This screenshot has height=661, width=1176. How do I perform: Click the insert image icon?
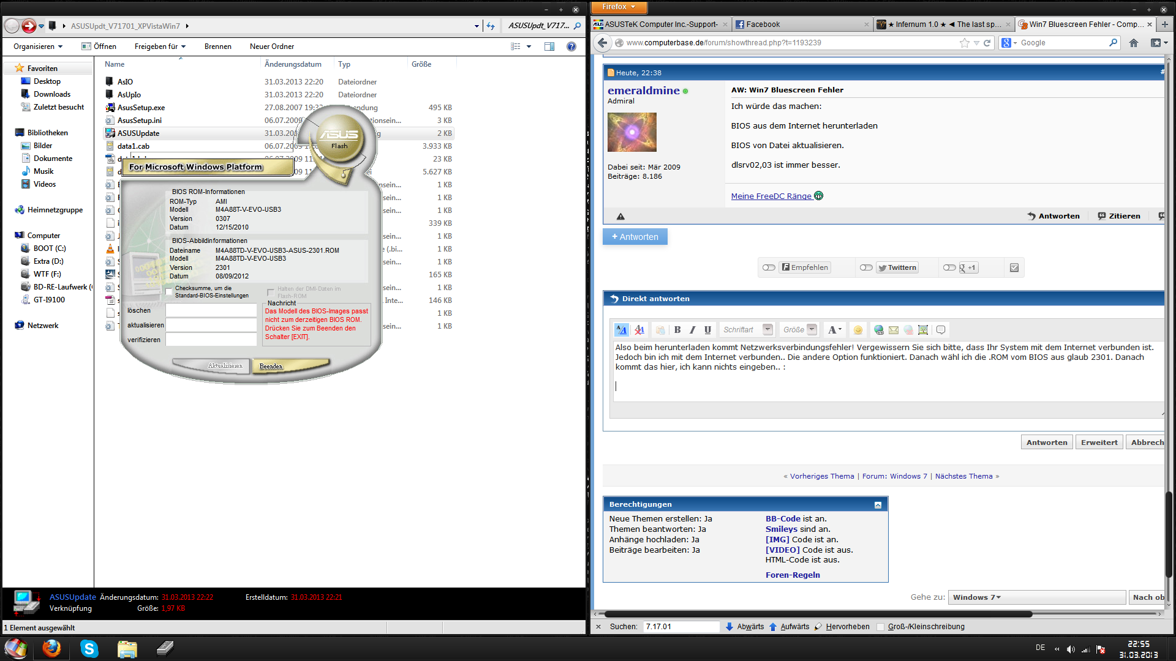coord(923,330)
